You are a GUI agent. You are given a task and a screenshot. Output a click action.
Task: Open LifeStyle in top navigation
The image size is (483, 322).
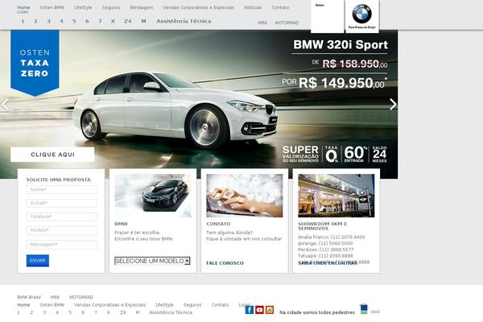point(83,7)
